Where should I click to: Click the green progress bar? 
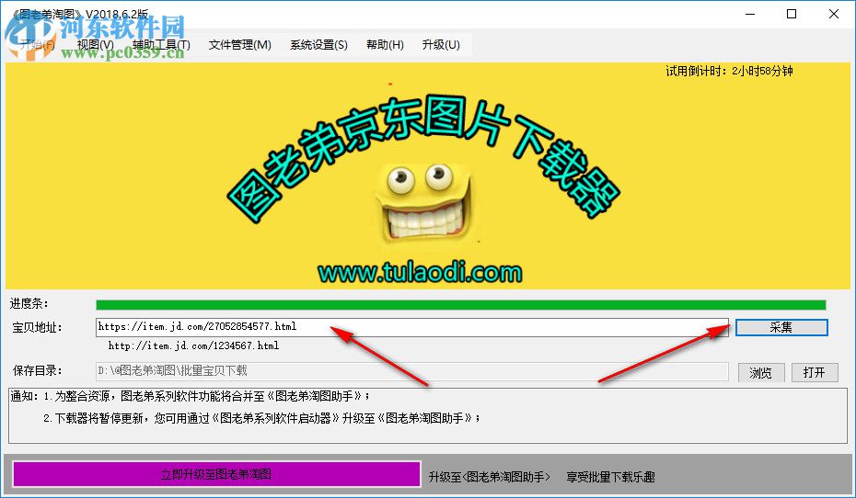click(x=461, y=304)
